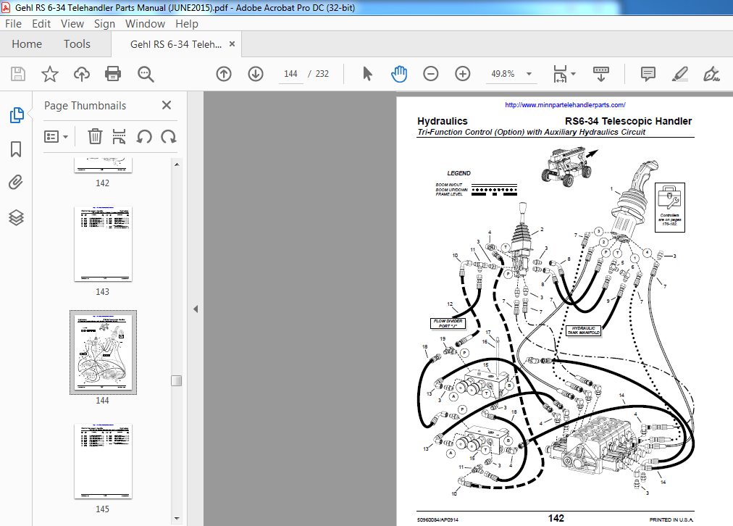Collapse the navigation pane arrow
This screenshot has width=733, height=526.
pyautogui.click(x=196, y=309)
